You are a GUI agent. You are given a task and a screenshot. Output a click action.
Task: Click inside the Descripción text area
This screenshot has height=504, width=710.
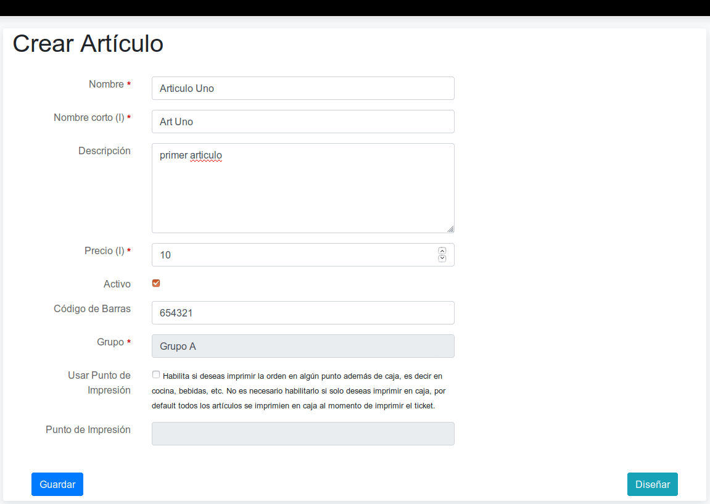tap(302, 188)
